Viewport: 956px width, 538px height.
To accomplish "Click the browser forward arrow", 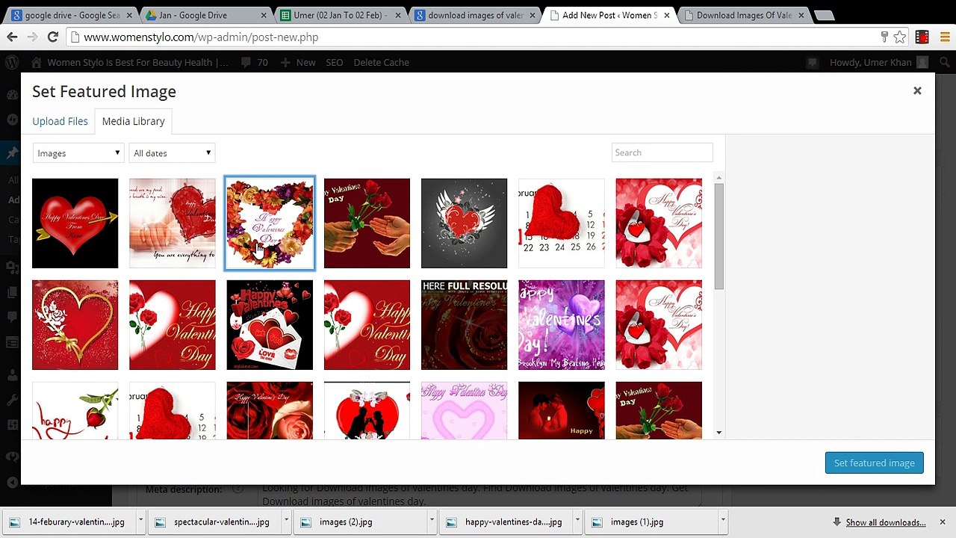I will [x=33, y=37].
